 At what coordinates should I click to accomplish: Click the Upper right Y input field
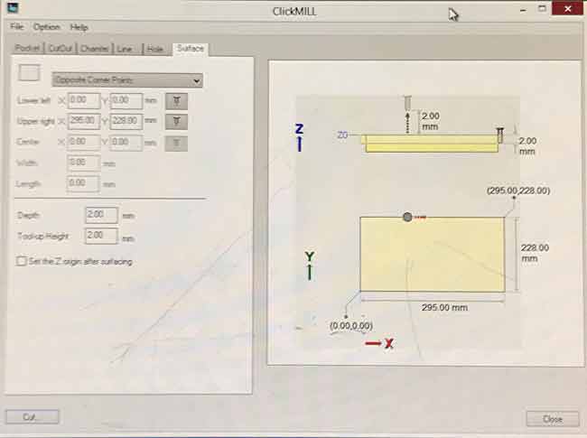tap(126, 121)
